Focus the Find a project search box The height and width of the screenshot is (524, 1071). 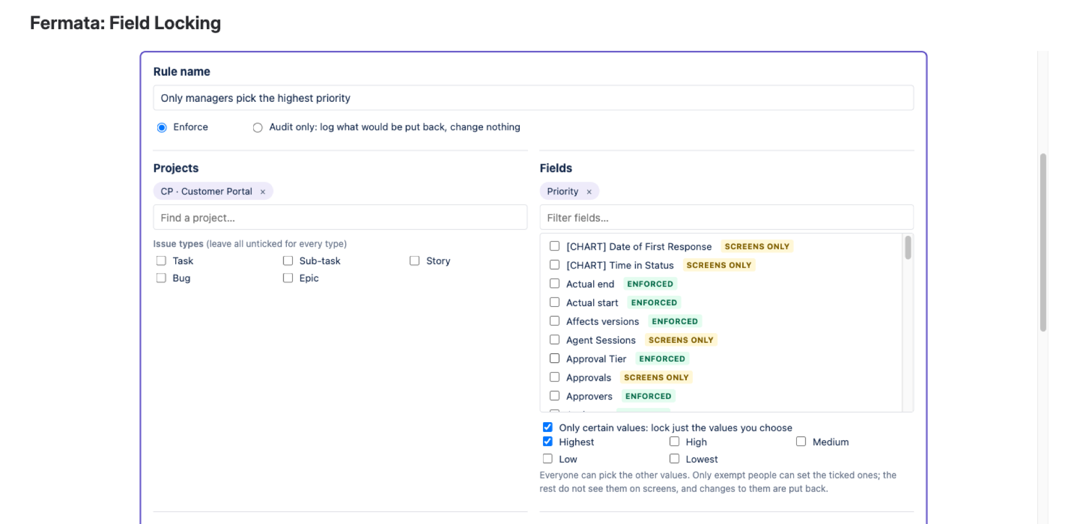[x=340, y=217]
